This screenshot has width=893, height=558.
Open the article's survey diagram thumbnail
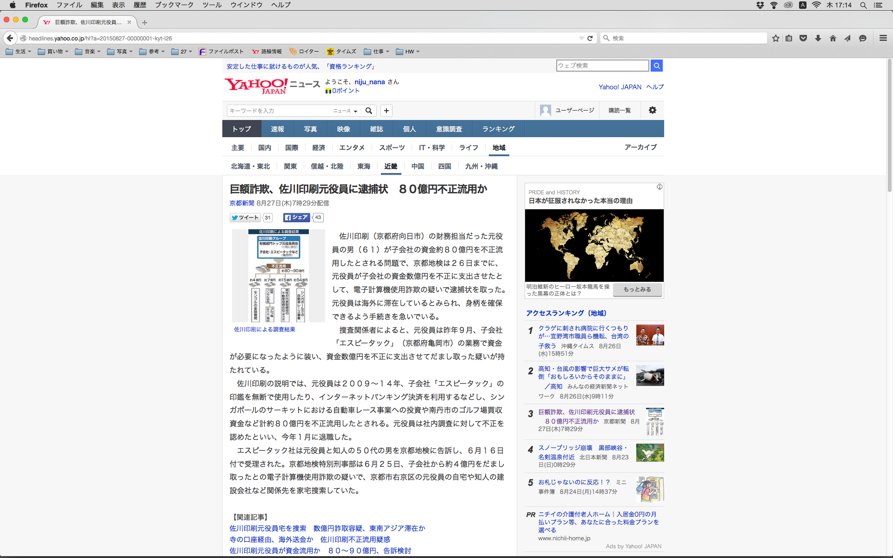pos(278,275)
